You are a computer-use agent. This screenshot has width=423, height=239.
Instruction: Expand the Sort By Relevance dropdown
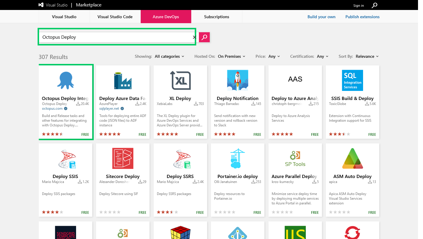click(367, 56)
